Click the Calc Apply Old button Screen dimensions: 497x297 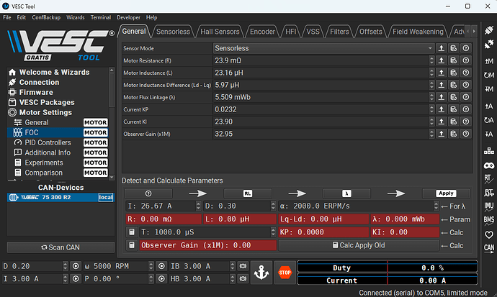point(359,245)
